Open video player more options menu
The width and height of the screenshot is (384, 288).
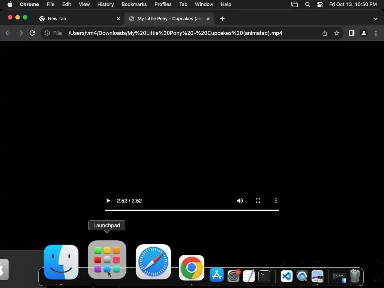tap(276, 201)
